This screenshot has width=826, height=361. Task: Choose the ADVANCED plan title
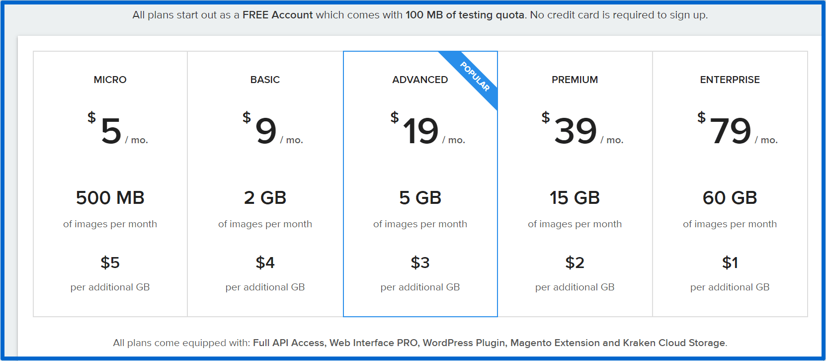click(x=420, y=80)
